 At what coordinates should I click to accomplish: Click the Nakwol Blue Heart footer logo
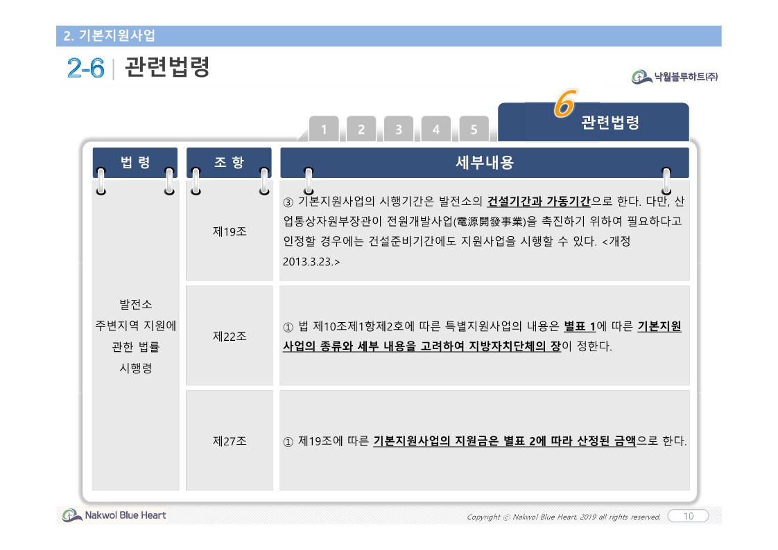(x=114, y=515)
